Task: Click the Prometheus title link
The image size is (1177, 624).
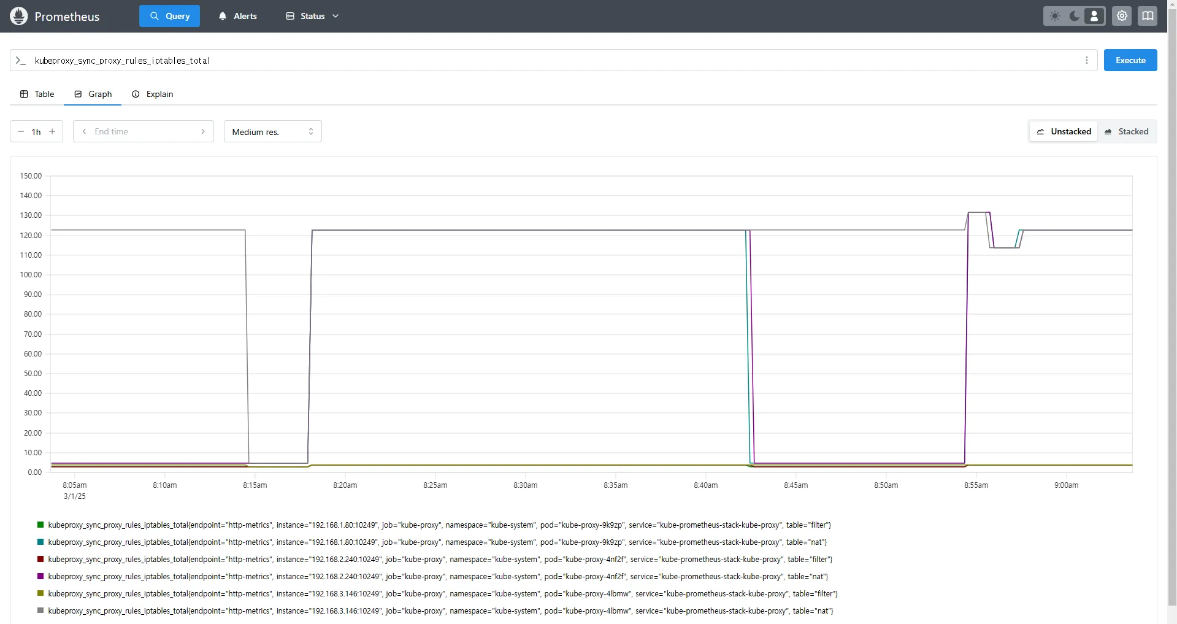Action: (67, 17)
